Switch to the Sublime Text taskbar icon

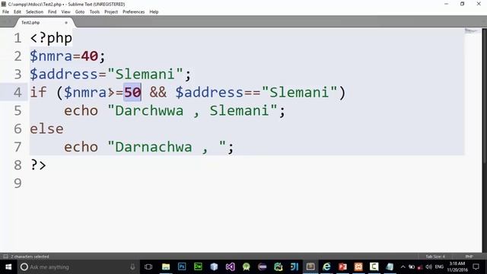[x=310, y=267]
